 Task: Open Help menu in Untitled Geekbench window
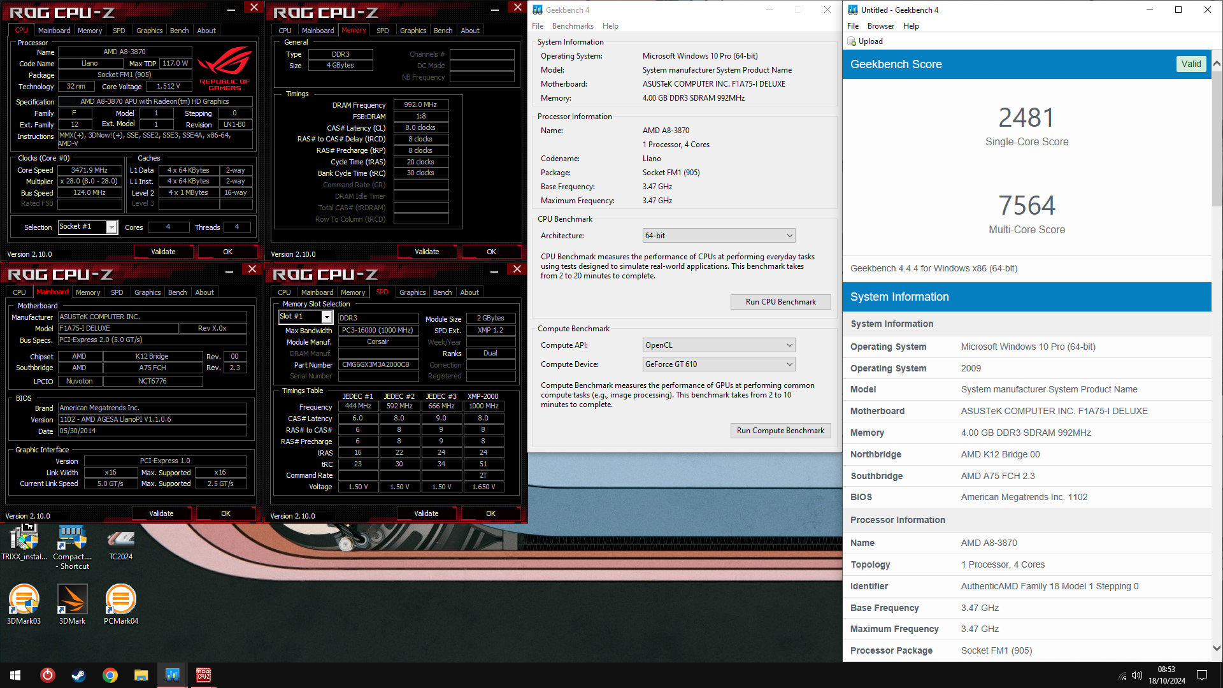[x=911, y=26]
